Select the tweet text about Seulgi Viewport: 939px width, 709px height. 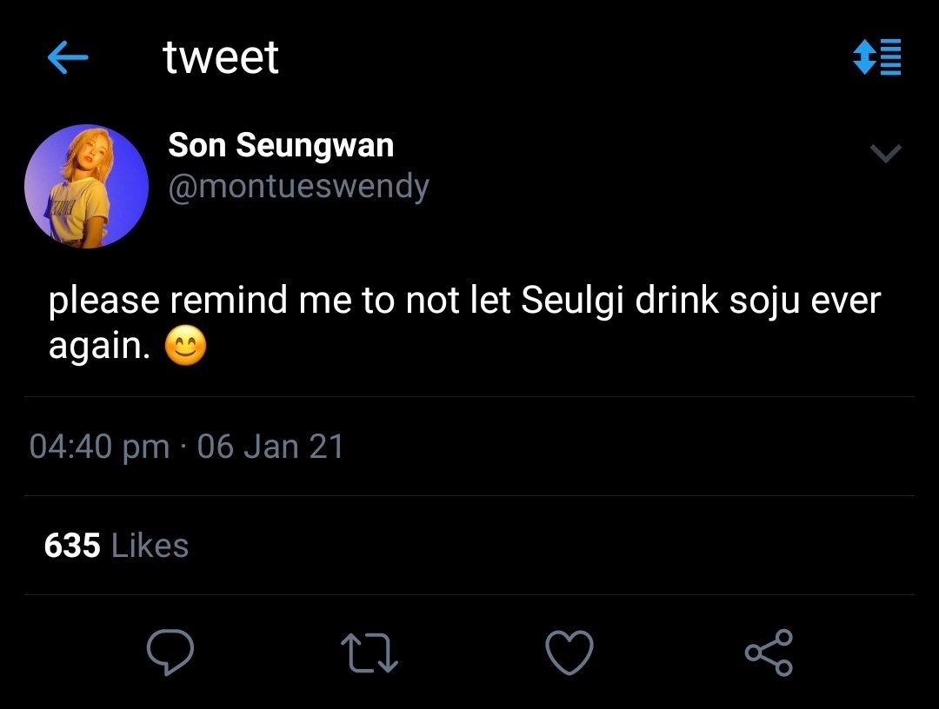[x=464, y=323]
